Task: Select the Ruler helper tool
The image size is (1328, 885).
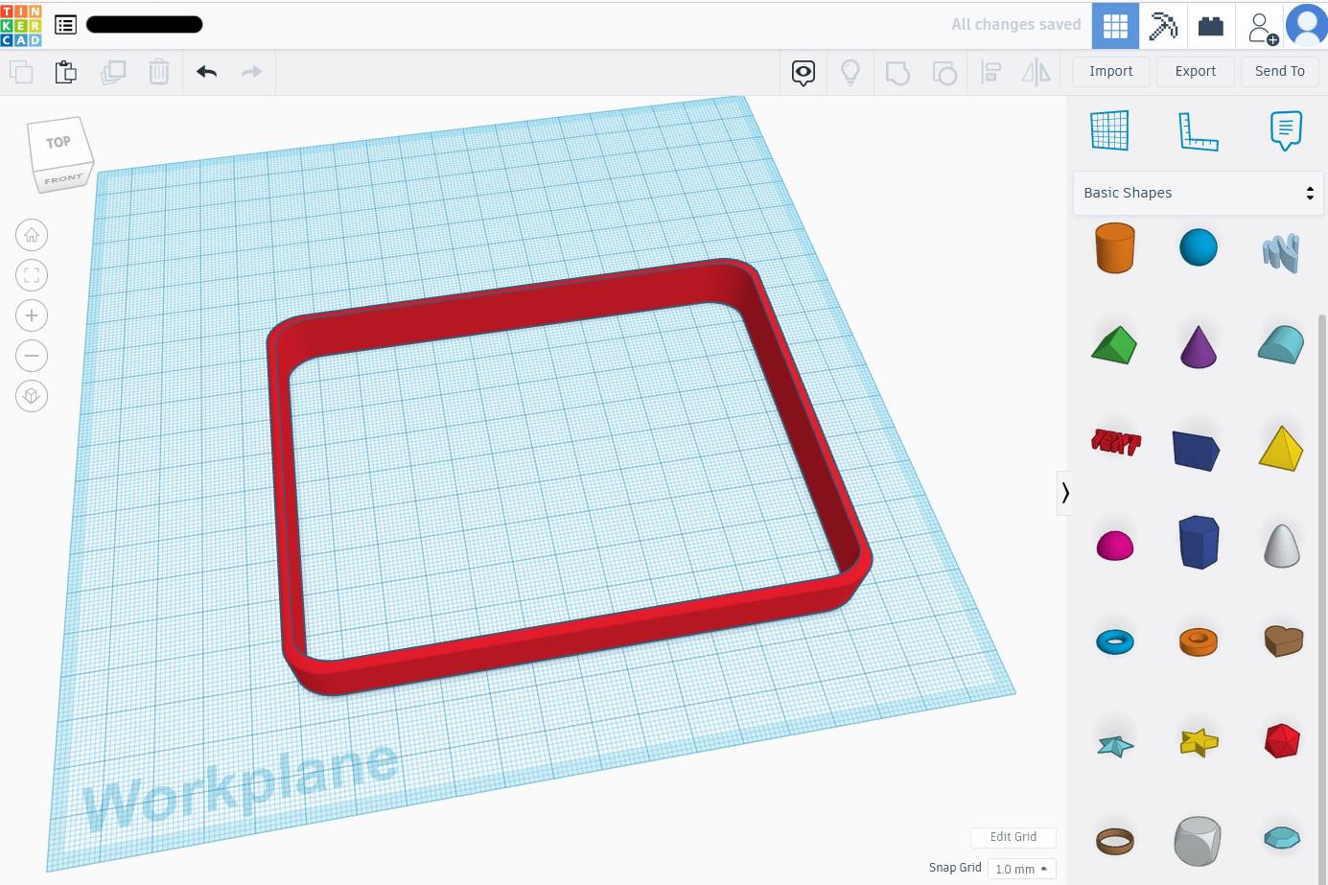Action: [x=1198, y=131]
